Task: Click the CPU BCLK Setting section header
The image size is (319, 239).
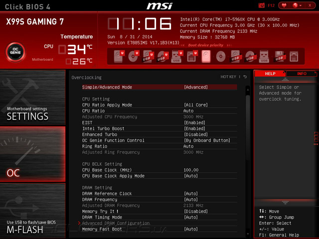Action: 102,164
